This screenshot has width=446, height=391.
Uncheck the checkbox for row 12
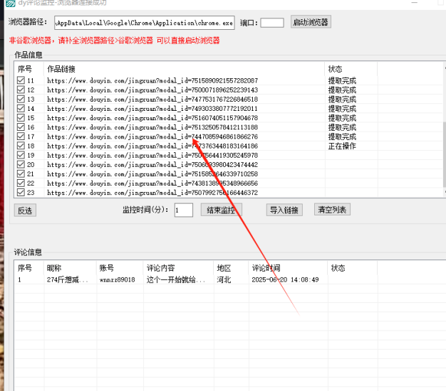21,90
